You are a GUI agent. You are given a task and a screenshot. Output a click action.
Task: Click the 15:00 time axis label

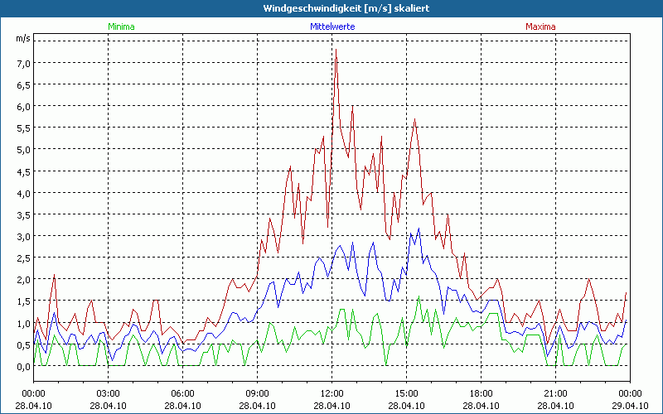tap(406, 394)
